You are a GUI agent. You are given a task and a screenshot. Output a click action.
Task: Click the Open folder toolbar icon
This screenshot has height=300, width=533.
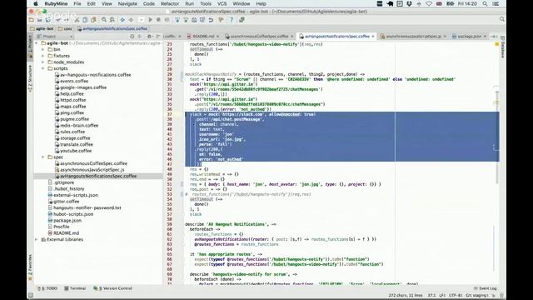pyautogui.click(x=32, y=20)
